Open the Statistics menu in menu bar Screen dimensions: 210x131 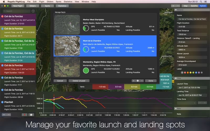(68, 2)
